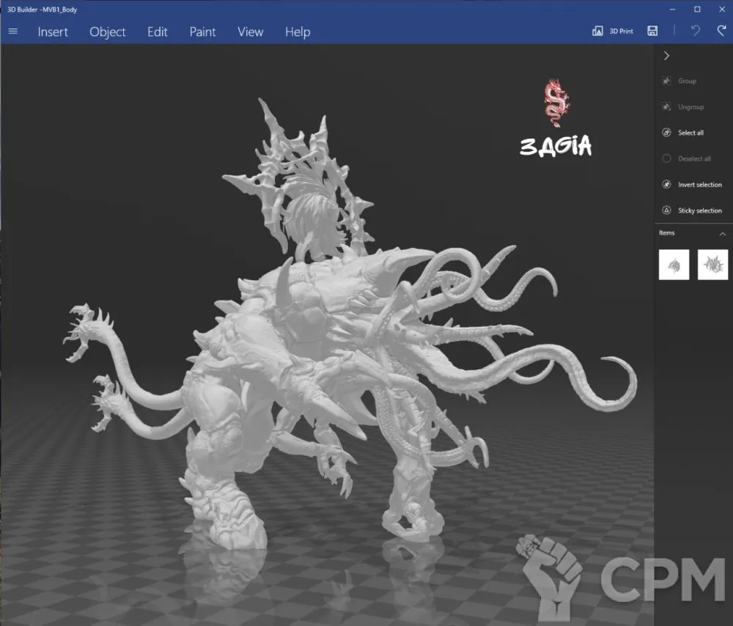Select the second item thumbnail
The width and height of the screenshot is (733, 626).
pyautogui.click(x=712, y=265)
